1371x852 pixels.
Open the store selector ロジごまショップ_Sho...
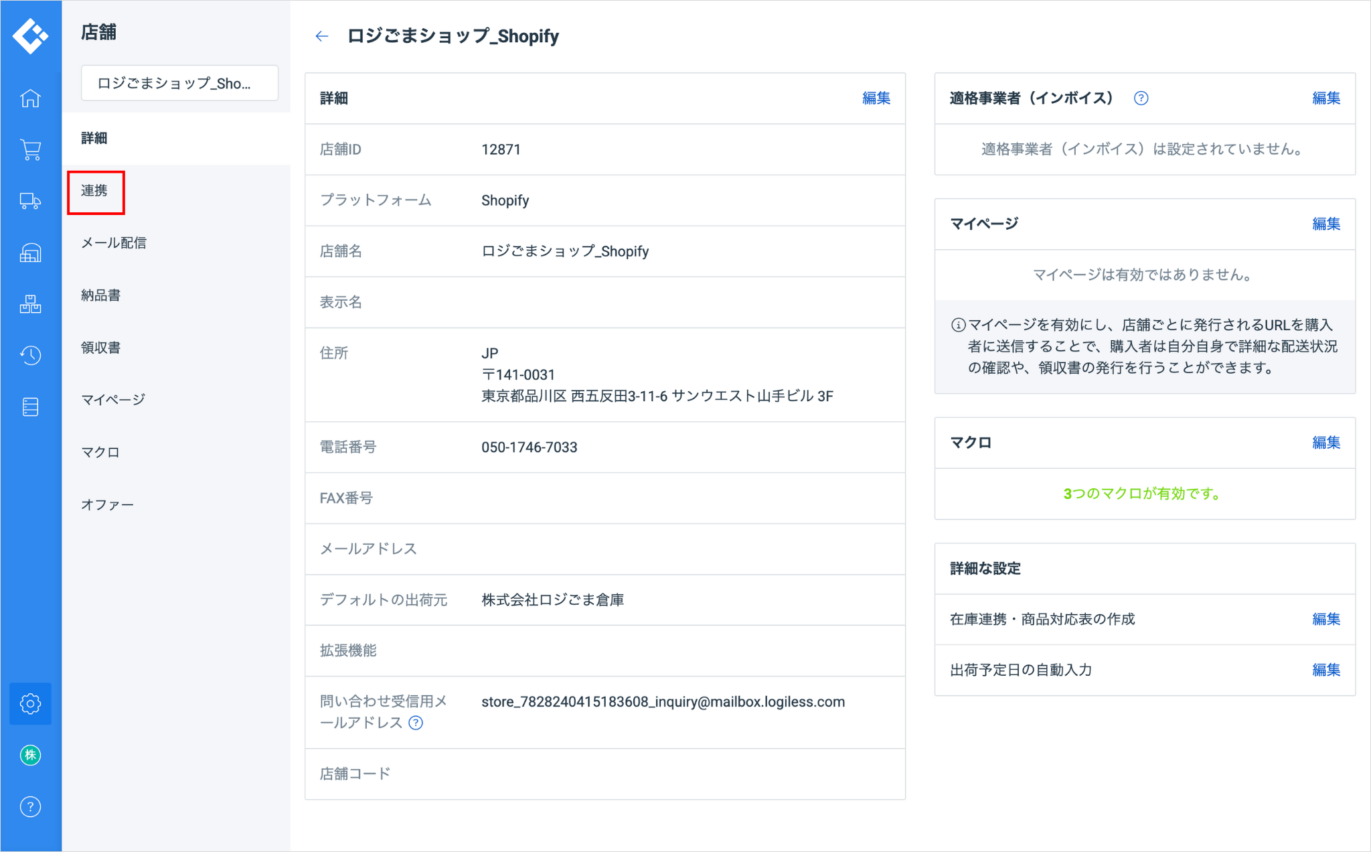pyautogui.click(x=179, y=83)
